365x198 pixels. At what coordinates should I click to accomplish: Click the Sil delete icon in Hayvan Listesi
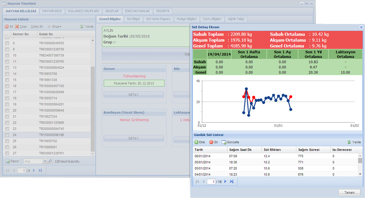point(7,27)
